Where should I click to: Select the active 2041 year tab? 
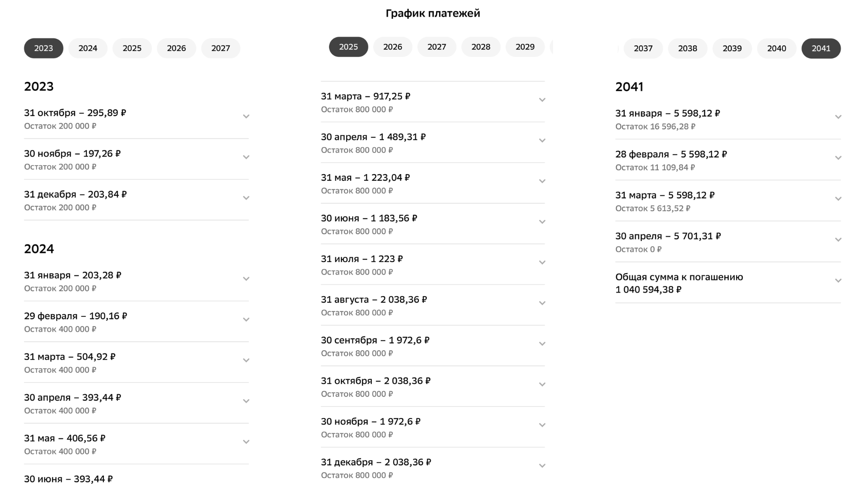coord(821,48)
